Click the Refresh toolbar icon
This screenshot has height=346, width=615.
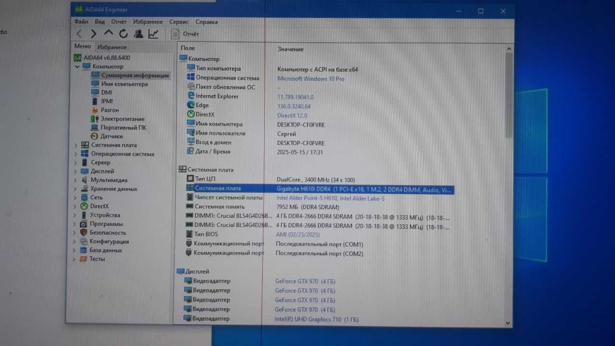[x=123, y=34]
